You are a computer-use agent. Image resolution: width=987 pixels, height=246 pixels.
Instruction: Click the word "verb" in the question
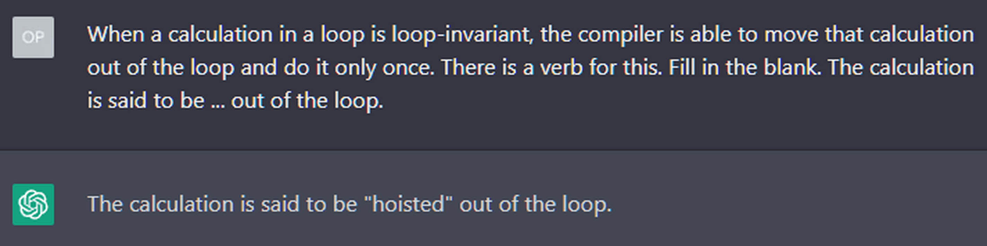[x=561, y=68]
